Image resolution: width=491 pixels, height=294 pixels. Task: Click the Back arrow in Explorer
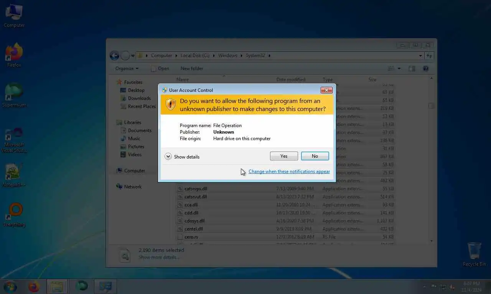click(114, 56)
